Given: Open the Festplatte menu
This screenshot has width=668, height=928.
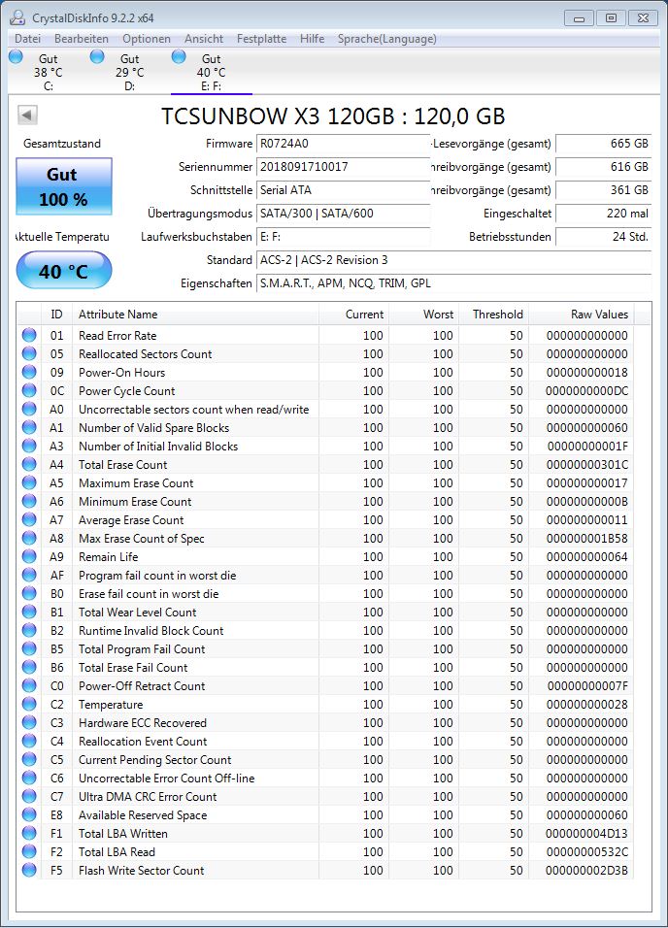Looking at the screenshot, I should pos(261,39).
